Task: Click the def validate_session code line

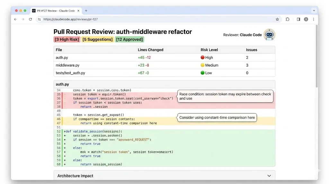Action: coord(93,131)
